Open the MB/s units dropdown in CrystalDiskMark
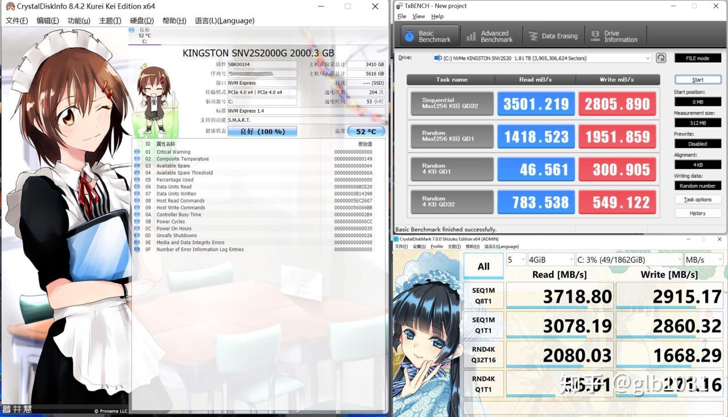This screenshot has width=728, height=417. point(704,259)
